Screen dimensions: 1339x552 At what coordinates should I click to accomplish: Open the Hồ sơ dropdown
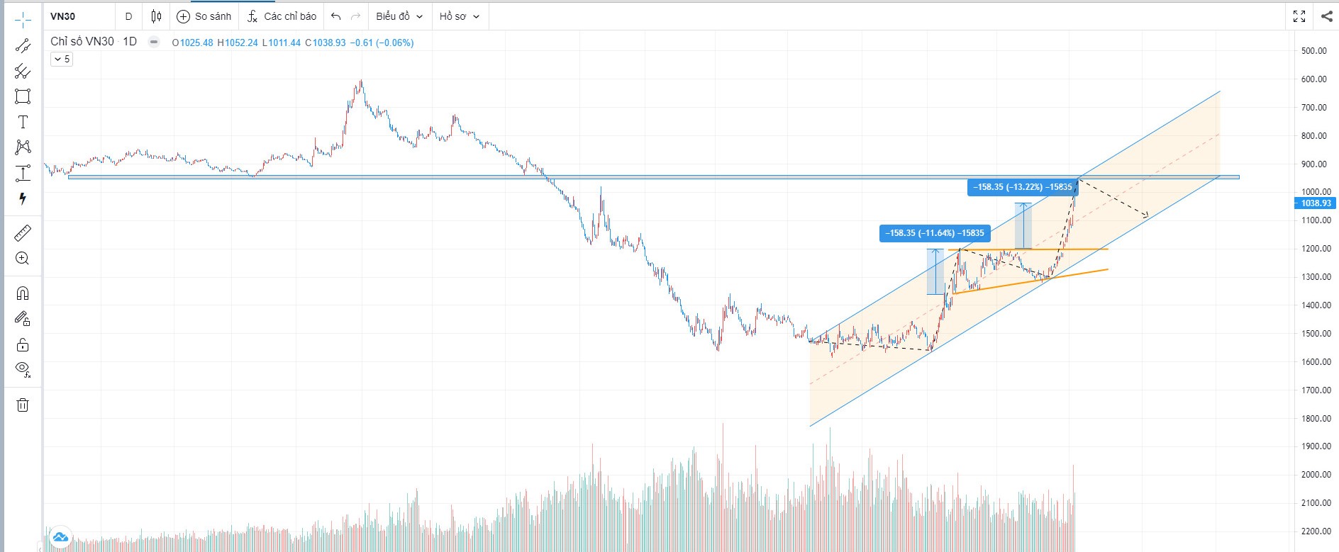(x=459, y=16)
